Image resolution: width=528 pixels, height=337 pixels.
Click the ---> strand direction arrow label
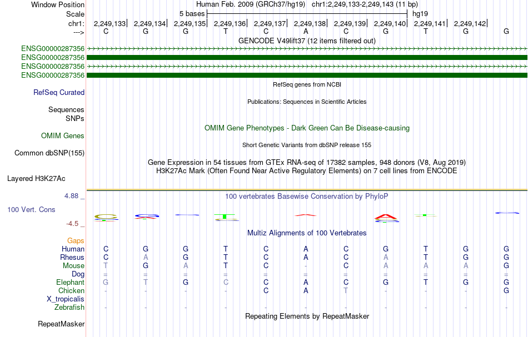[78, 32]
